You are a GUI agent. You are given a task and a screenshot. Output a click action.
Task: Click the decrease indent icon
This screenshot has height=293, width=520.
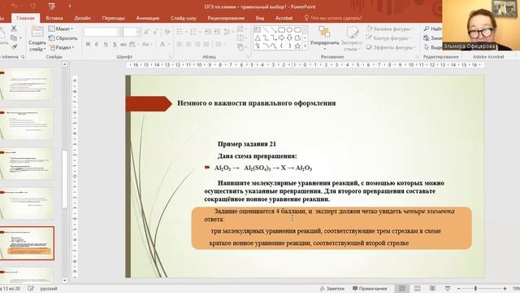[208, 32]
